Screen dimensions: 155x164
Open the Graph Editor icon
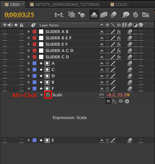tap(145, 15)
